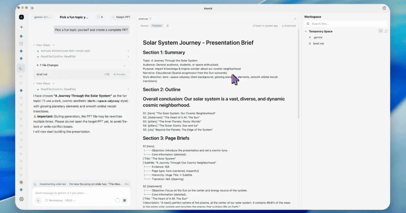406x213 pixels.
Task: Click the Solar System Journey - Presentation Brief heading
Action: pos(198,43)
